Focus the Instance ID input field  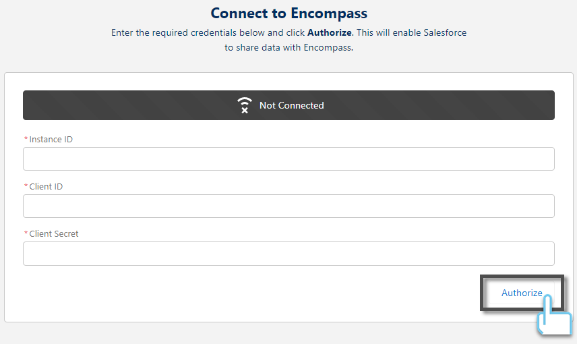coord(288,159)
